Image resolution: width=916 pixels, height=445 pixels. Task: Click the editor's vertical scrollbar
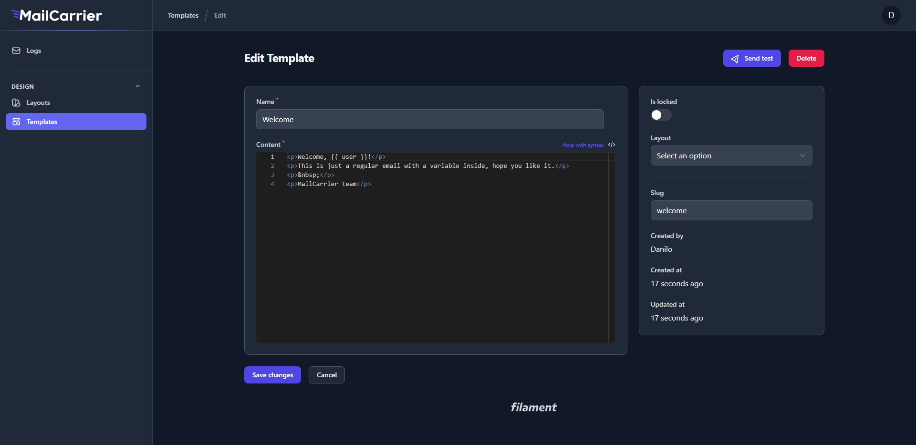(x=612, y=248)
